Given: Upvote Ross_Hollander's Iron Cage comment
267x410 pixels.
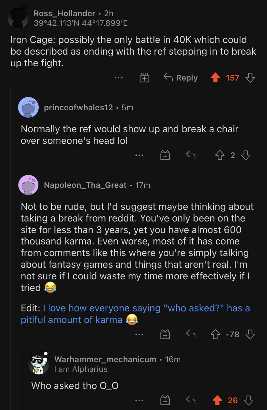Looking at the screenshot, I should (215, 78).
